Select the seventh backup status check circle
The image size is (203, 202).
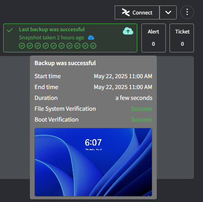[x=69, y=46]
